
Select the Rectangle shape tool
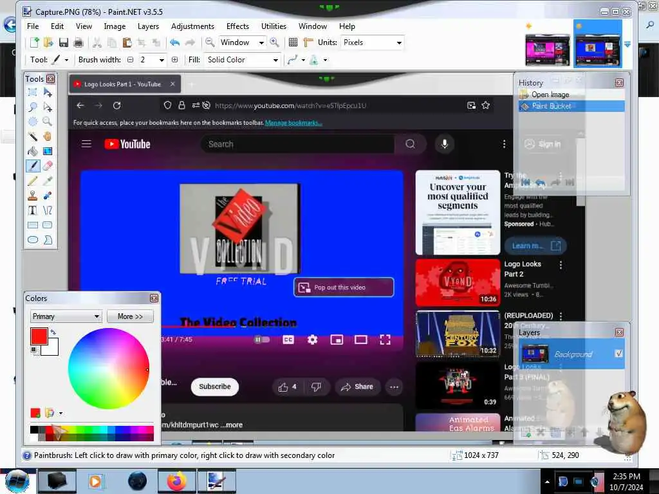pyautogui.click(x=33, y=225)
